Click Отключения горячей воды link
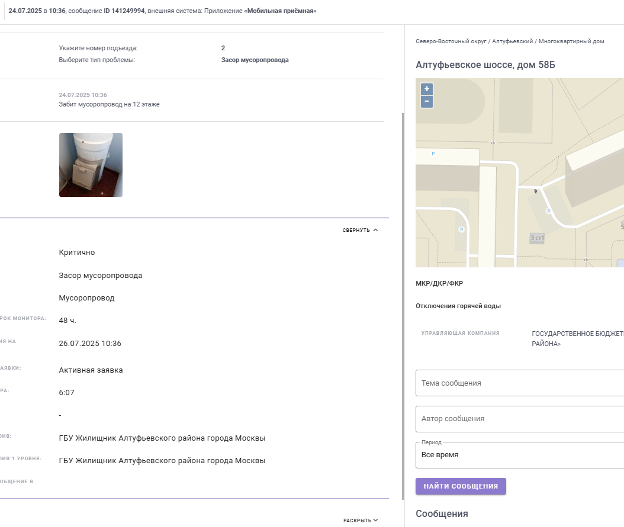Viewport: 624px width, 527px height. (458, 306)
